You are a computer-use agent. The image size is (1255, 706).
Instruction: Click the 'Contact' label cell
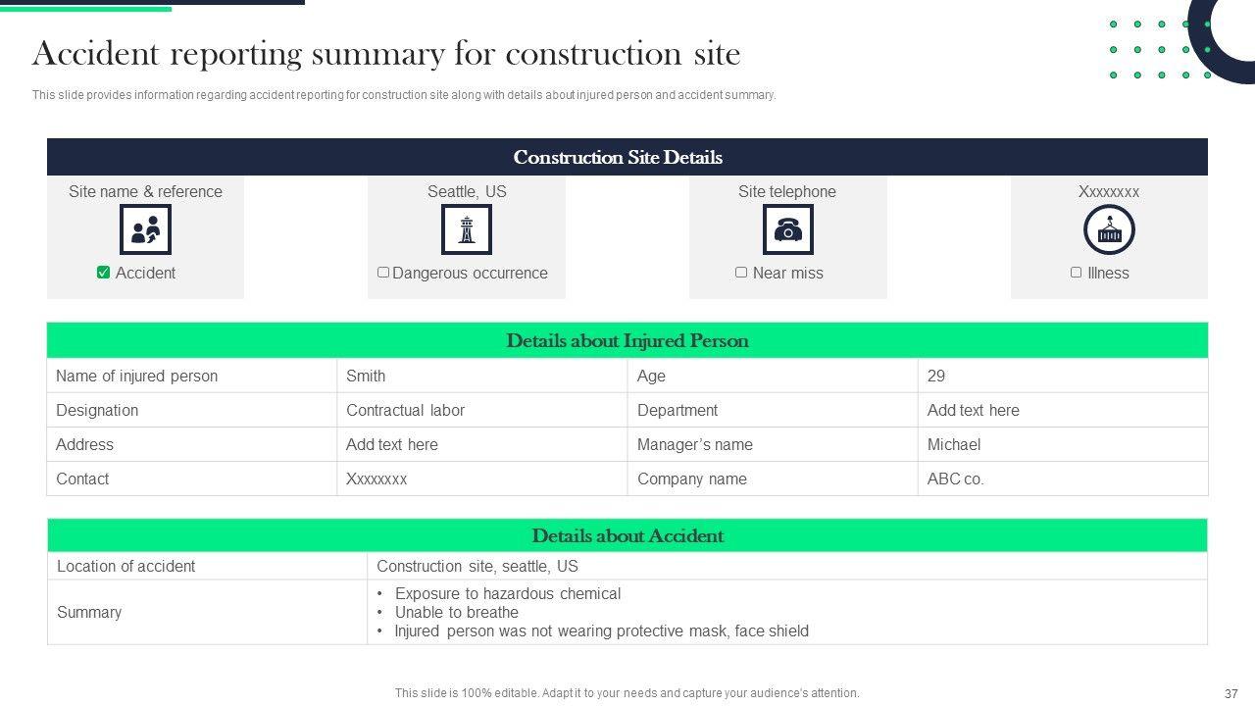pyautogui.click(x=192, y=479)
